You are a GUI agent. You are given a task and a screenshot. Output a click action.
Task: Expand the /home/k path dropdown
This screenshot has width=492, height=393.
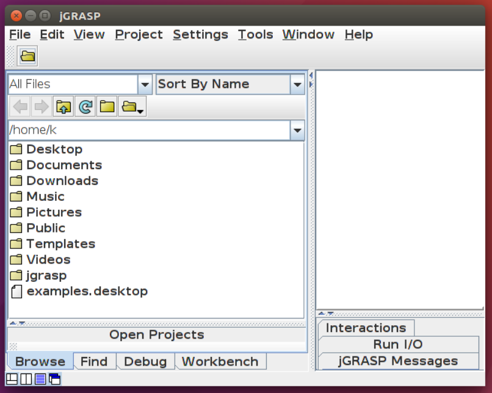tap(297, 130)
